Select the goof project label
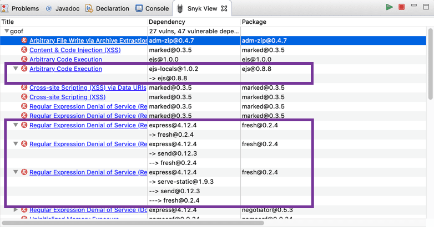Screen dimensions: 434x227 [x=17, y=31]
